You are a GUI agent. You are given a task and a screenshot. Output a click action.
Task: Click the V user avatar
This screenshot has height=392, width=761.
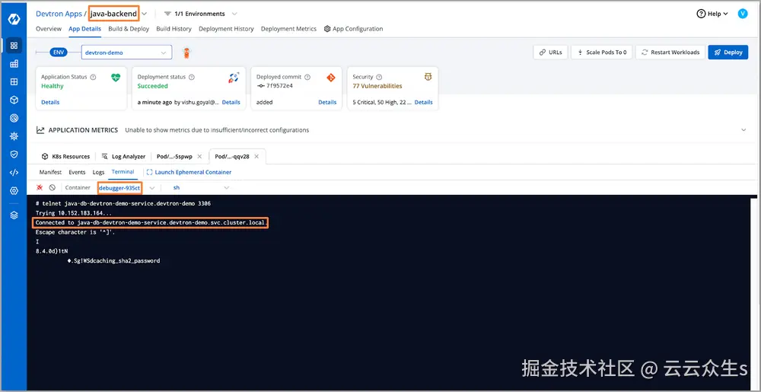(743, 14)
